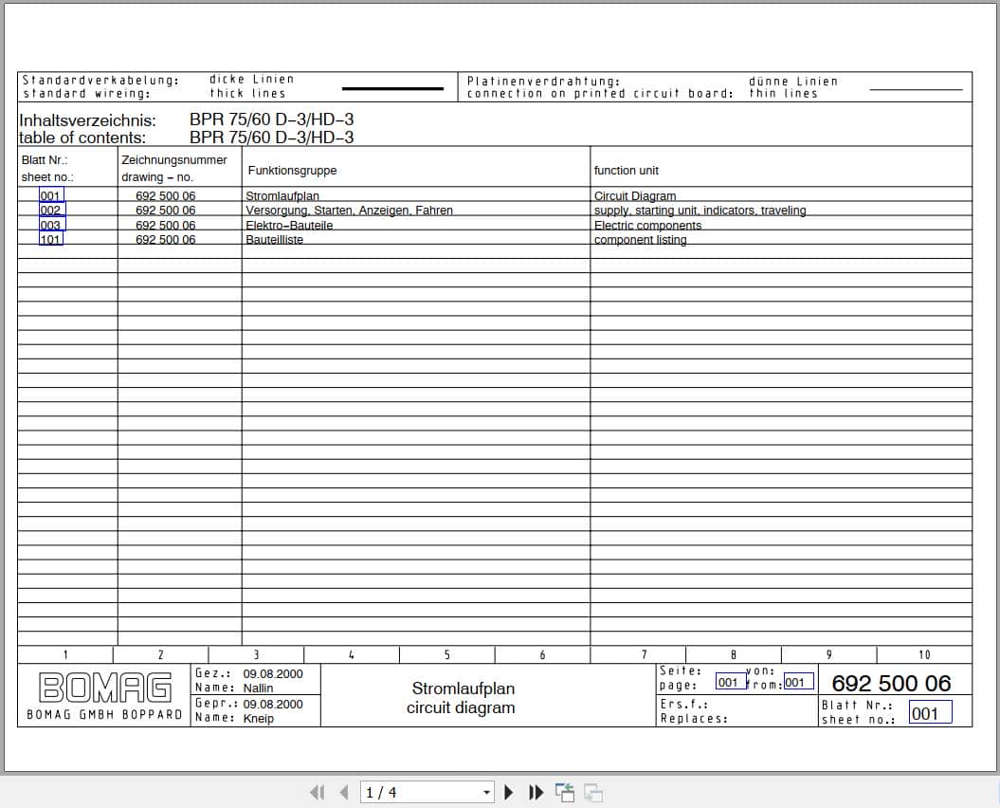Viewport: 1000px width, 808px height.
Task: Select 'supply, starting unit, indicators, traveling' text
Action: pos(700,210)
